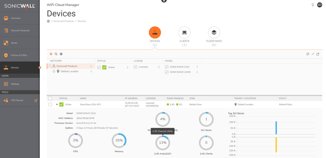Click the NAME column header
This screenshot has height=158, width=326.
[x=83, y=98]
